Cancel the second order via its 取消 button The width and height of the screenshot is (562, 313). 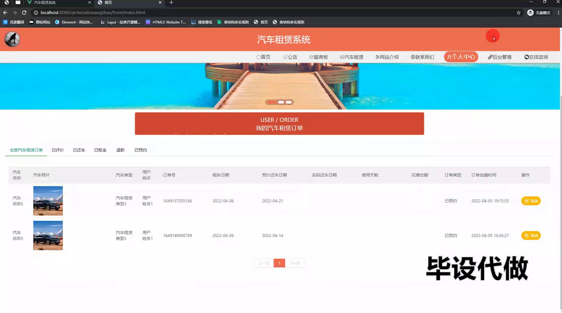[531, 235]
